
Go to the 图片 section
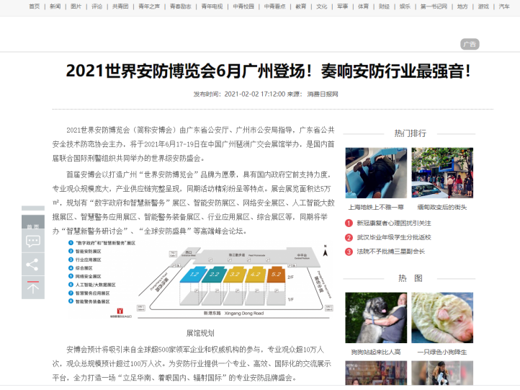(x=76, y=6)
